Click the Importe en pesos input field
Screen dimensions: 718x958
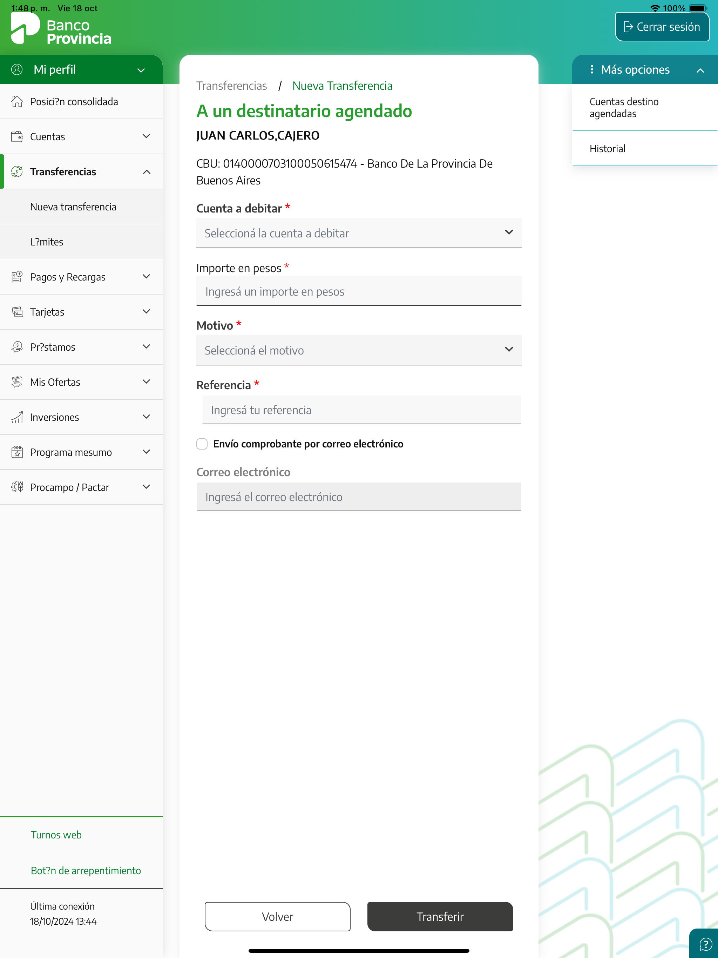[359, 291]
